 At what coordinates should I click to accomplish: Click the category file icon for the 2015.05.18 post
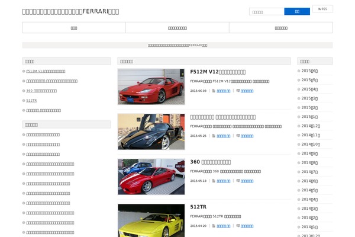tap(214, 181)
